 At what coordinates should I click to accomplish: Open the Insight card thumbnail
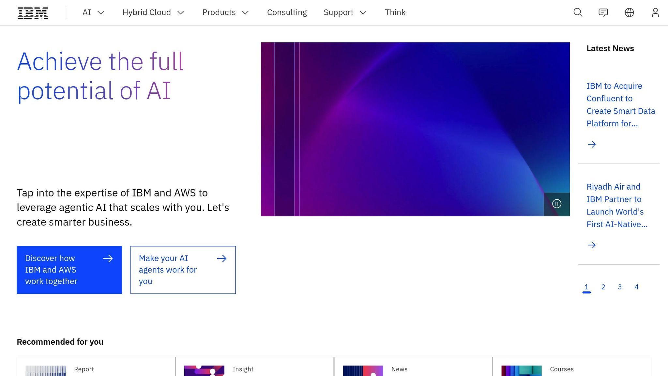click(x=204, y=371)
